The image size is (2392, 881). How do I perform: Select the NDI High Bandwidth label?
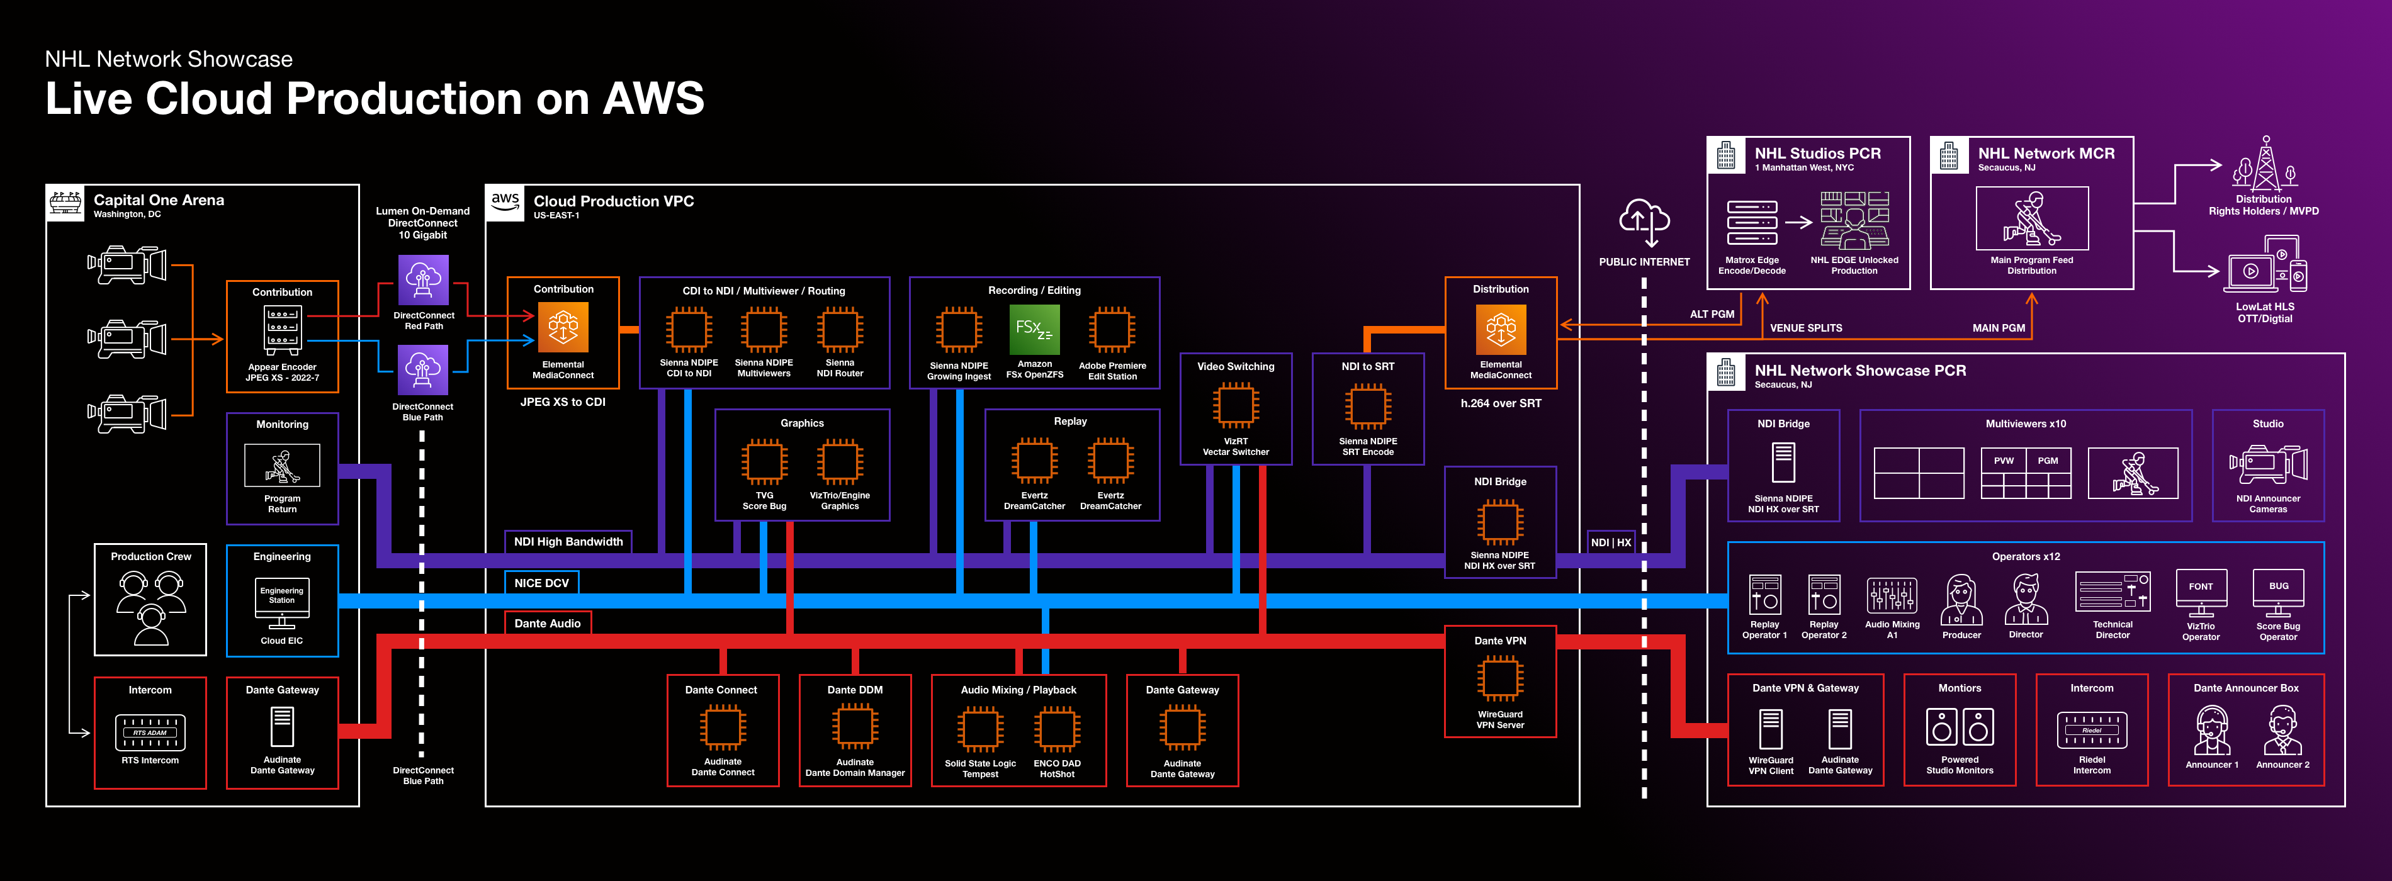(x=568, y=542)
